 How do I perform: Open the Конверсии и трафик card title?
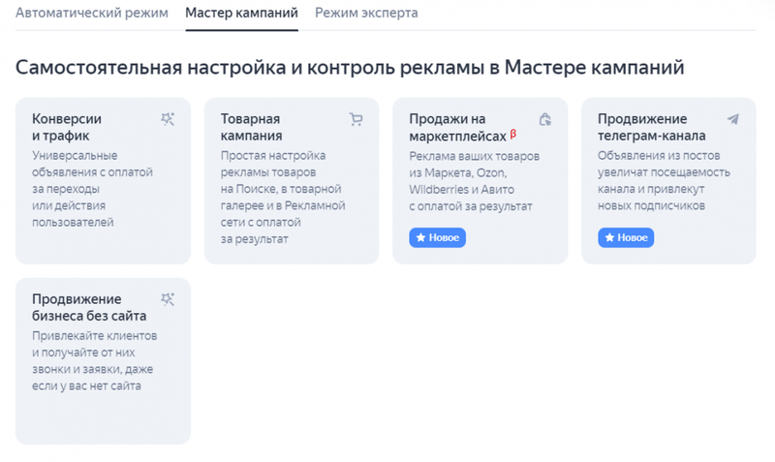coord(67,127)
